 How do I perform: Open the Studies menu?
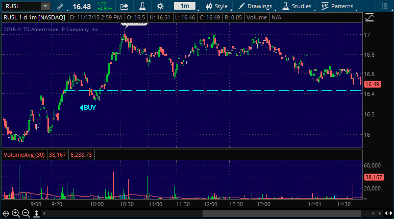[x=297, y=6]
